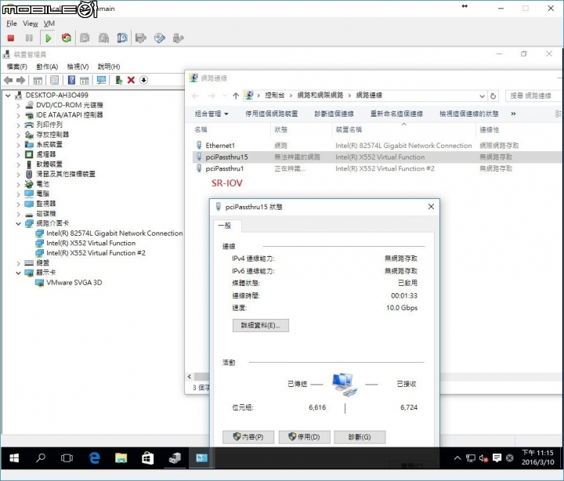Click the red power off VM icon
The image size is (564, 481).
click(11, 38)
